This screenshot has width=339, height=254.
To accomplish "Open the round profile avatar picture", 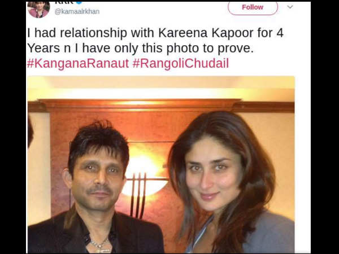I will pos(38,9).
